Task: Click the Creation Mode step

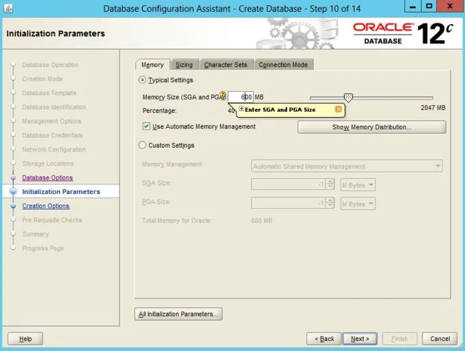Action: 43,78
